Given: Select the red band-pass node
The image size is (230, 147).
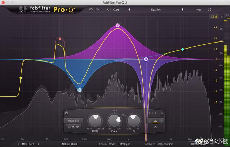Looking at the screenshot, I should pyautogui.click(x=60, y=39).
